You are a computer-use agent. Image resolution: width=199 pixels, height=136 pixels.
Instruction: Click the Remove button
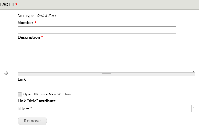pyautogui.click(x=32, y=121)
